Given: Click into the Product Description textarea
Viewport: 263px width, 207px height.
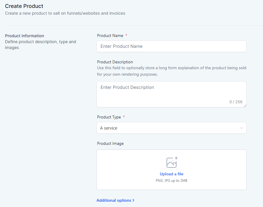Looking at the screenshot, I should click(172, 94).
